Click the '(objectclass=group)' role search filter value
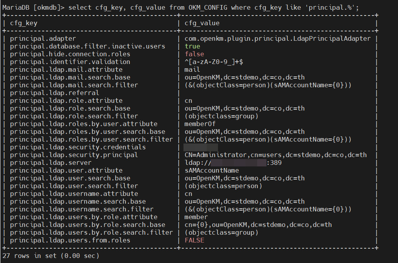 point(221,116)
